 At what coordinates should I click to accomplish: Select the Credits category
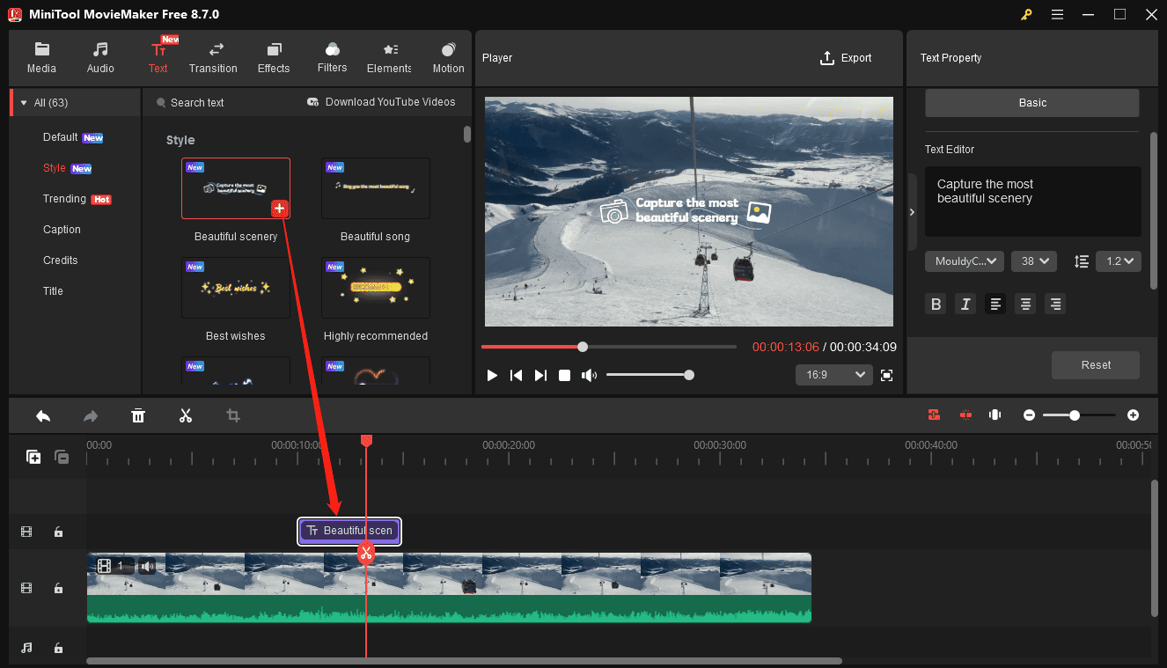click(x=61, y=261)
